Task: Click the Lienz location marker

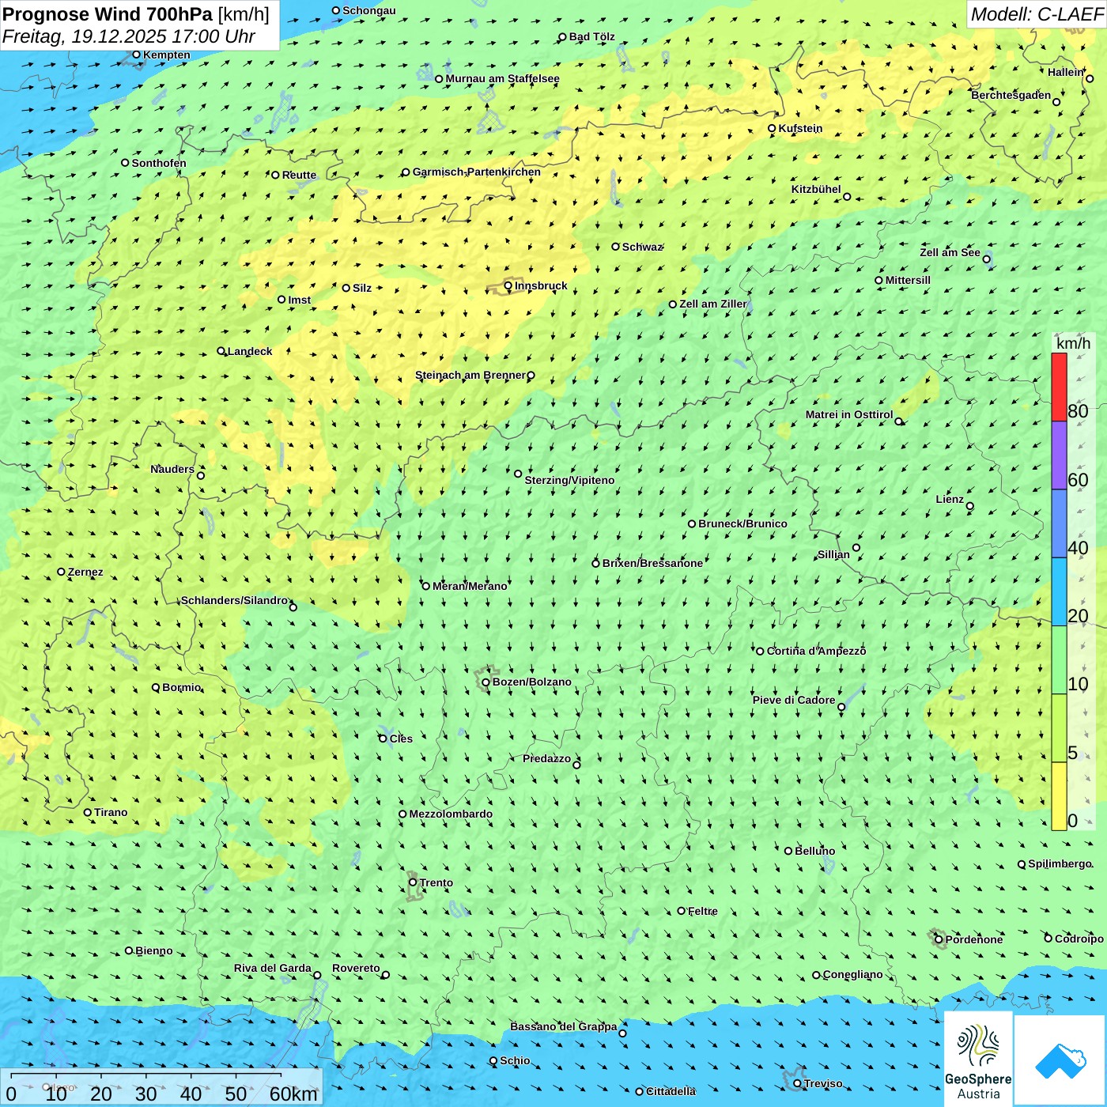Action: click(970, 506)
